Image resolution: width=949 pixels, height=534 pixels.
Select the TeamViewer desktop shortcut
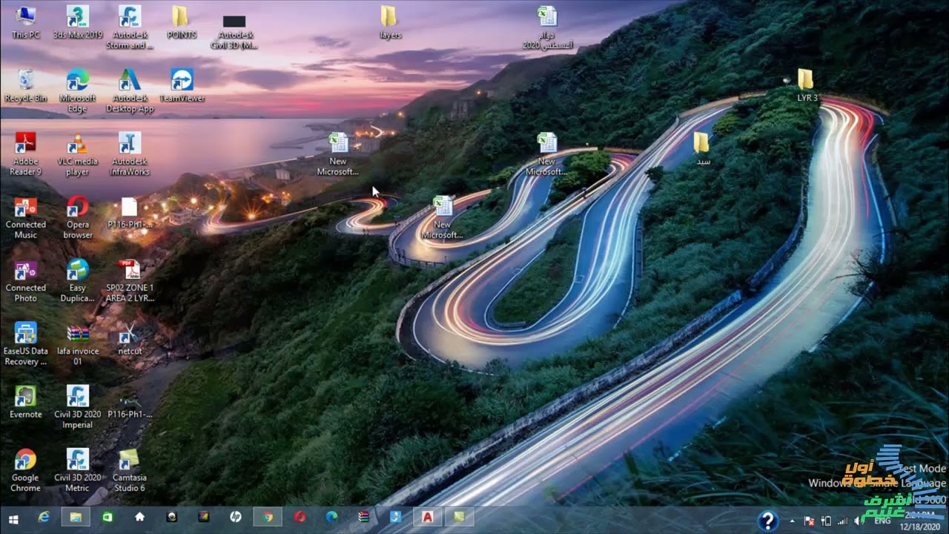coord(182,85)
